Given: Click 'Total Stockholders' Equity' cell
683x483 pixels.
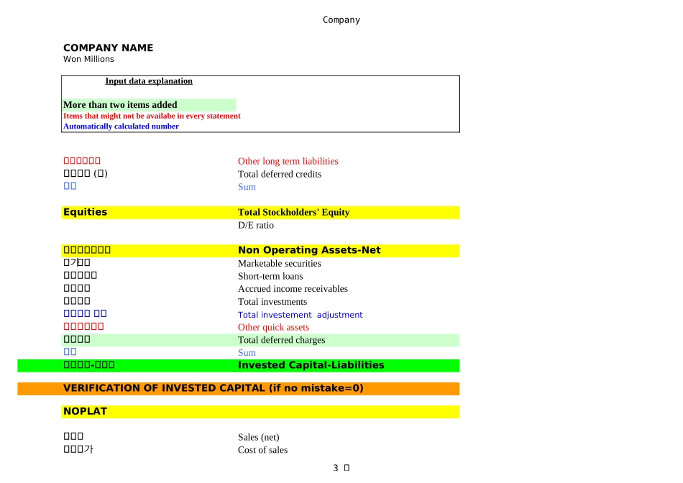Looking at the screenshot, I should click(x=293, y=212).
